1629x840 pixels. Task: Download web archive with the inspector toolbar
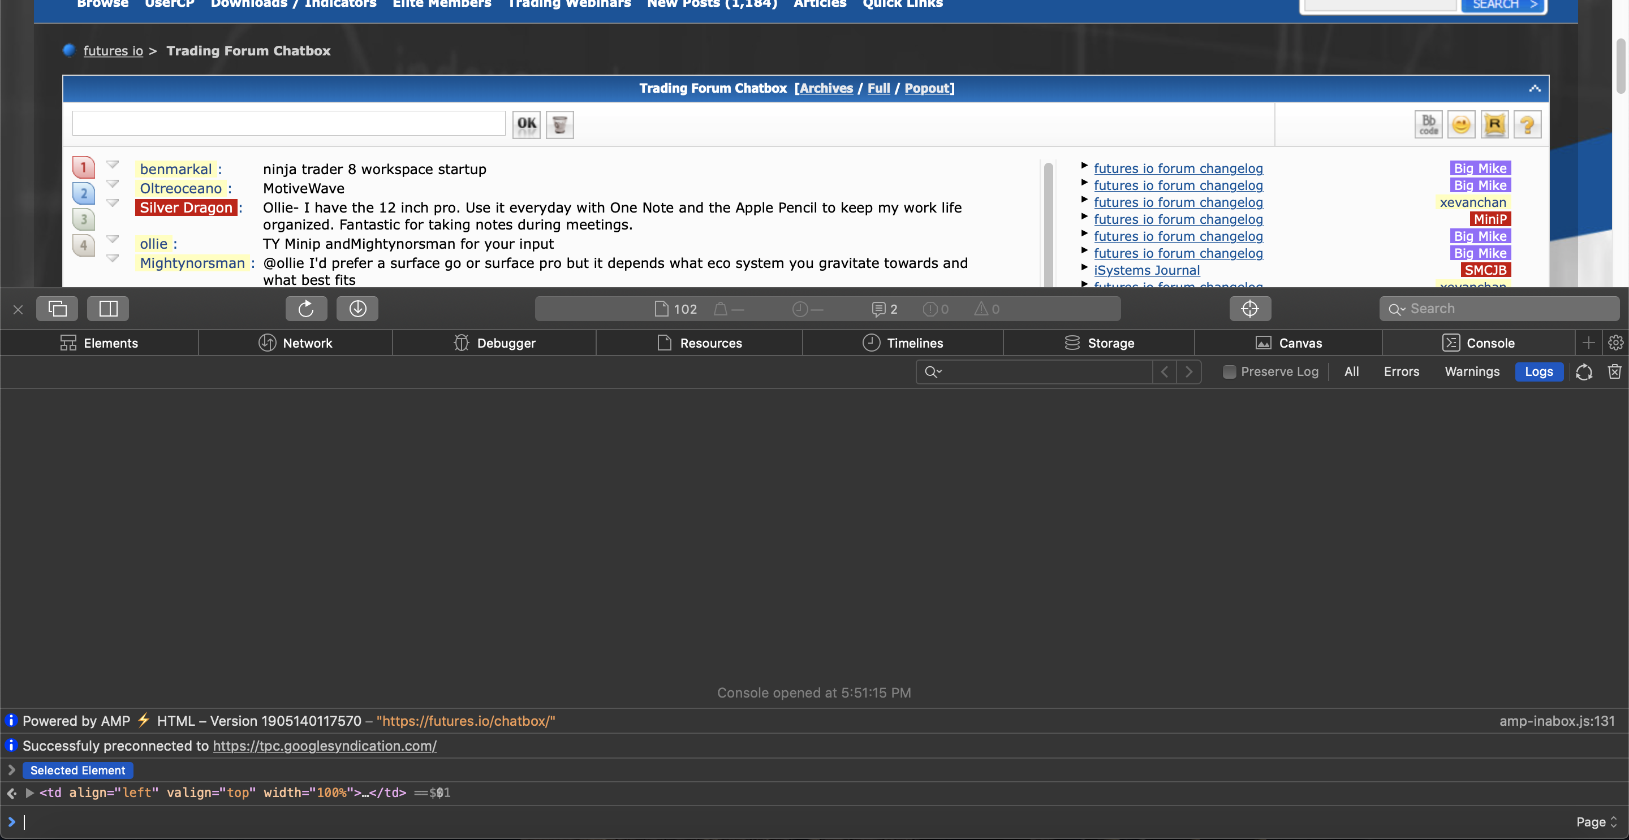(x=357, y=309)
